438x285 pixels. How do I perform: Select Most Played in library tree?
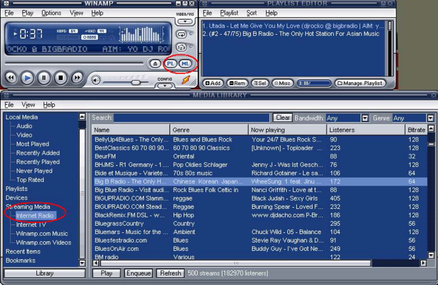(33, 144)
